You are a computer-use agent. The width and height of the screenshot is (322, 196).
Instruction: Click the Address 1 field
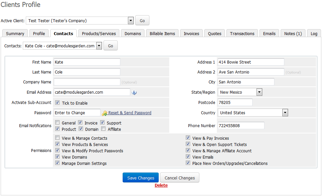coord(251,62)
